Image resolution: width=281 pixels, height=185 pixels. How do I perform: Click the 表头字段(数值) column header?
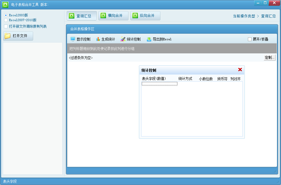click(154, 79)
